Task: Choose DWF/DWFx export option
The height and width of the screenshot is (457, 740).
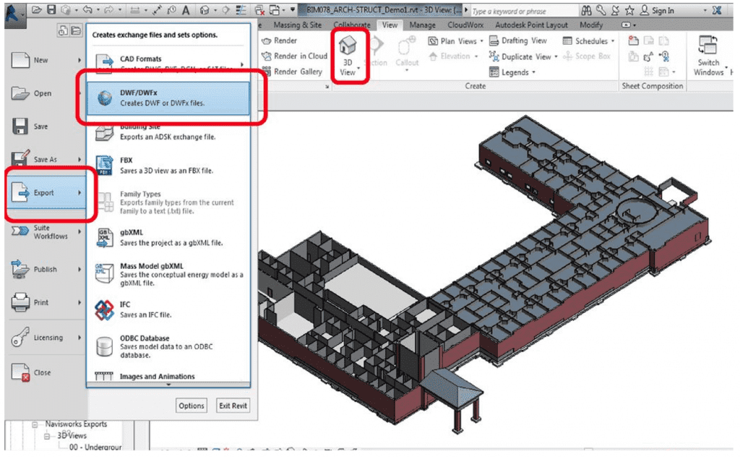Action: 168,98
